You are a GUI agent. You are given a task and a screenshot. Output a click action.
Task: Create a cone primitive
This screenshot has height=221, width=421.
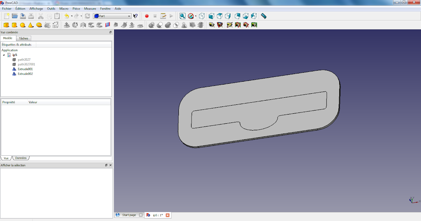click(x=31, y=25)
